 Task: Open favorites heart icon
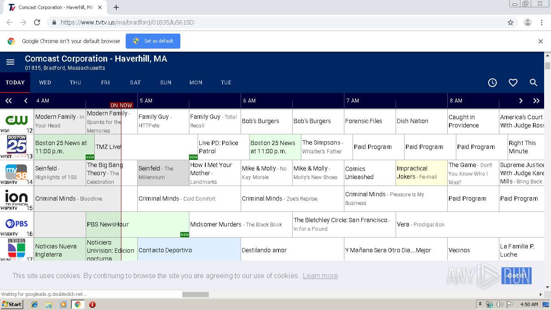tap(513, 83)
